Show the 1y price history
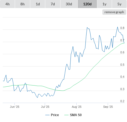The width and height of the screenshot is (127, 122). (x=104, y=4)
